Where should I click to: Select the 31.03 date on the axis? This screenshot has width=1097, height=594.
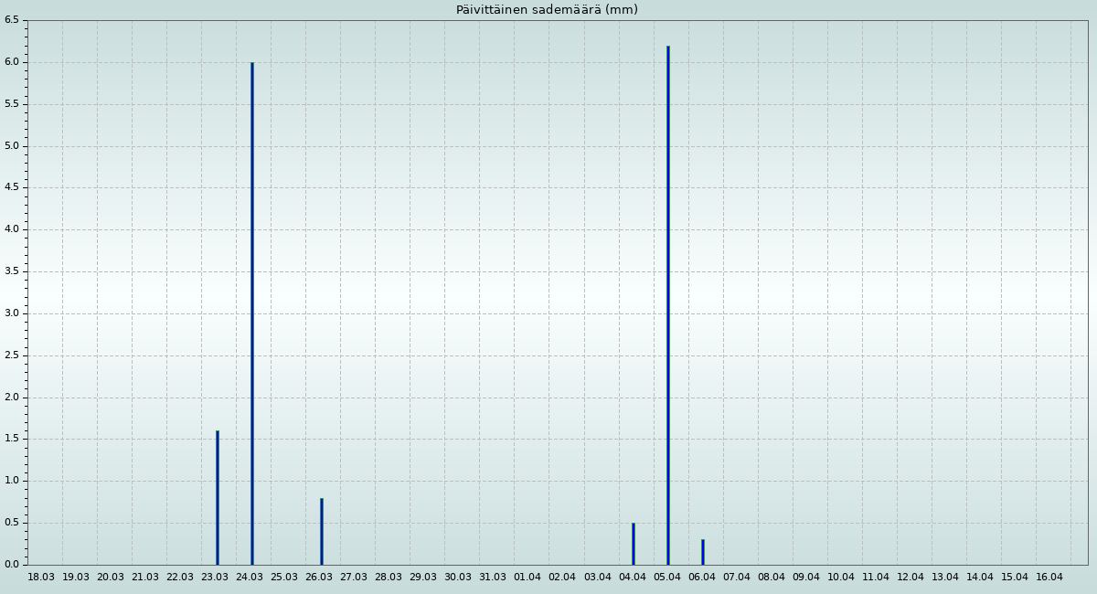[x=493, y=578]
